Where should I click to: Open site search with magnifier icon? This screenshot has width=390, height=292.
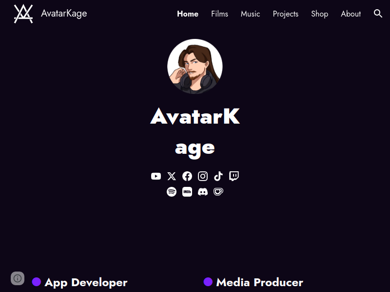(378, 14)
